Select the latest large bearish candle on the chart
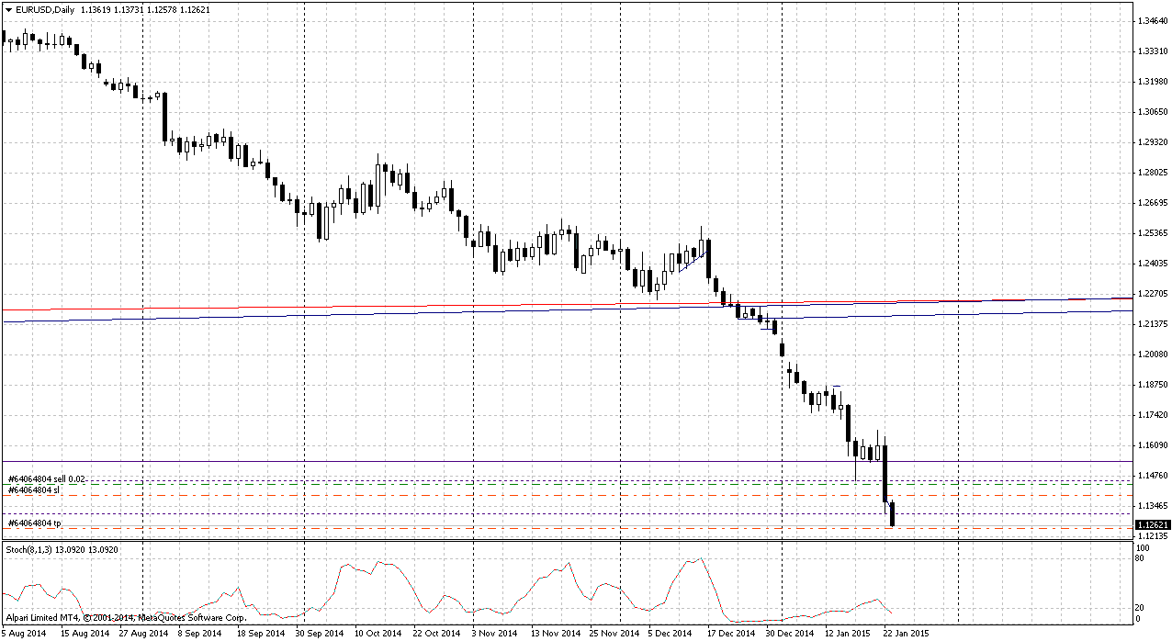 (x=885, y=473)
